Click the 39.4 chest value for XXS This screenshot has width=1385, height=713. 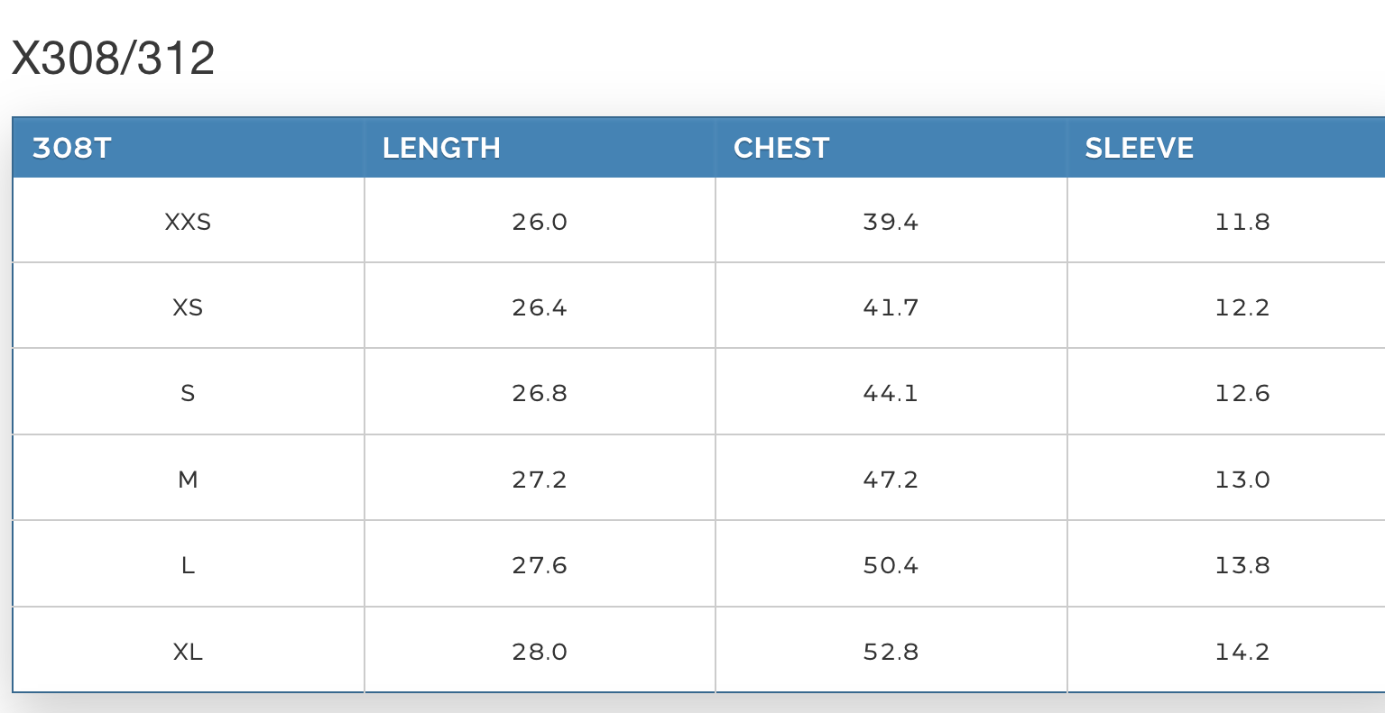tap(891, 222)
